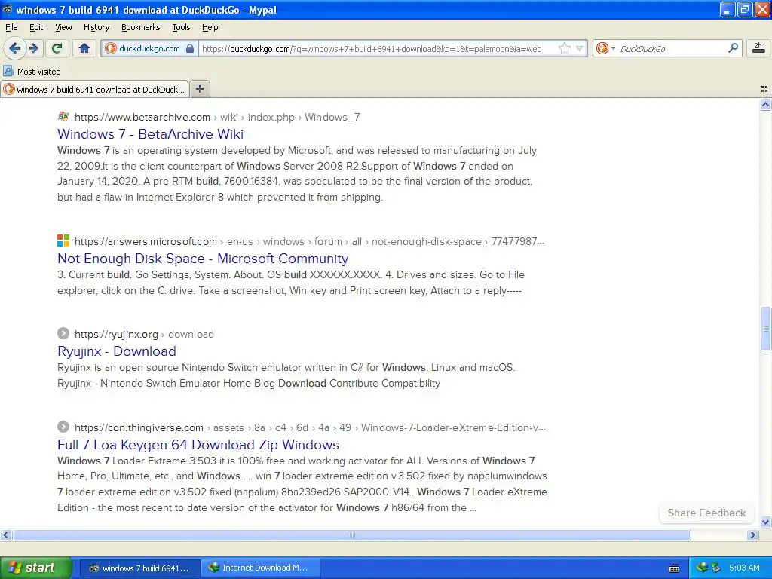Open Ryujinx - Download result
Image resolution: width=772 pixels, height=579 pixels.
pos(117,351)
